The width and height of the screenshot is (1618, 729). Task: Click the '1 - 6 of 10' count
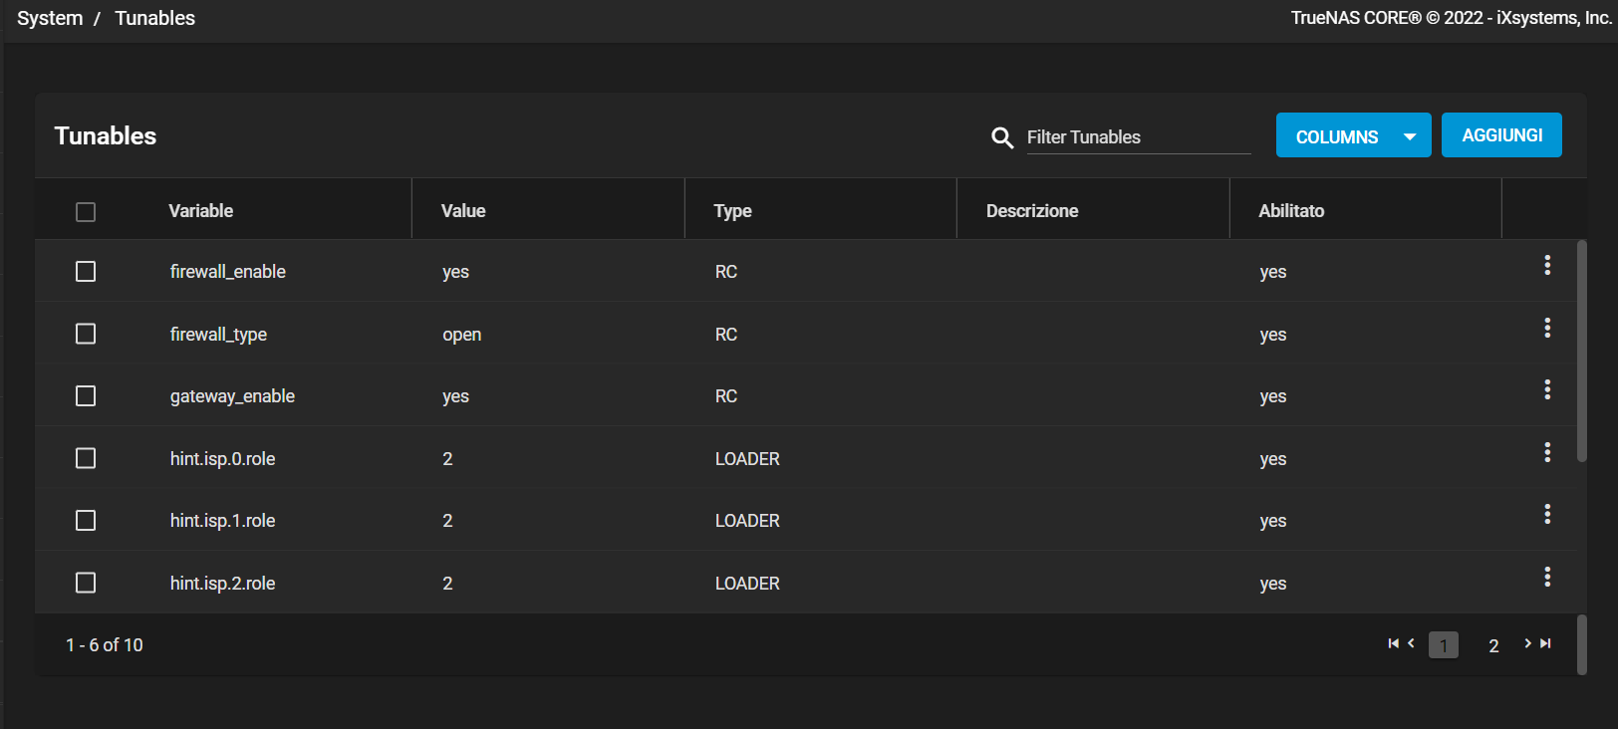tap(105, 645)
